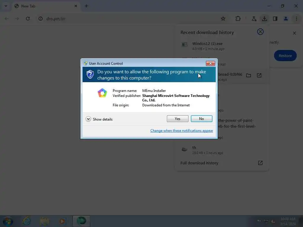Close the Recent download history popup
This screenshot has height=227, width=303.
260,32
